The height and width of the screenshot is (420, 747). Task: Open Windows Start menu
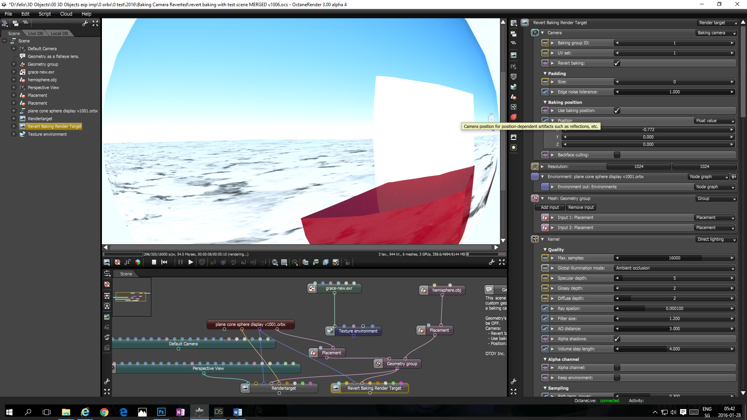[9, 412]
